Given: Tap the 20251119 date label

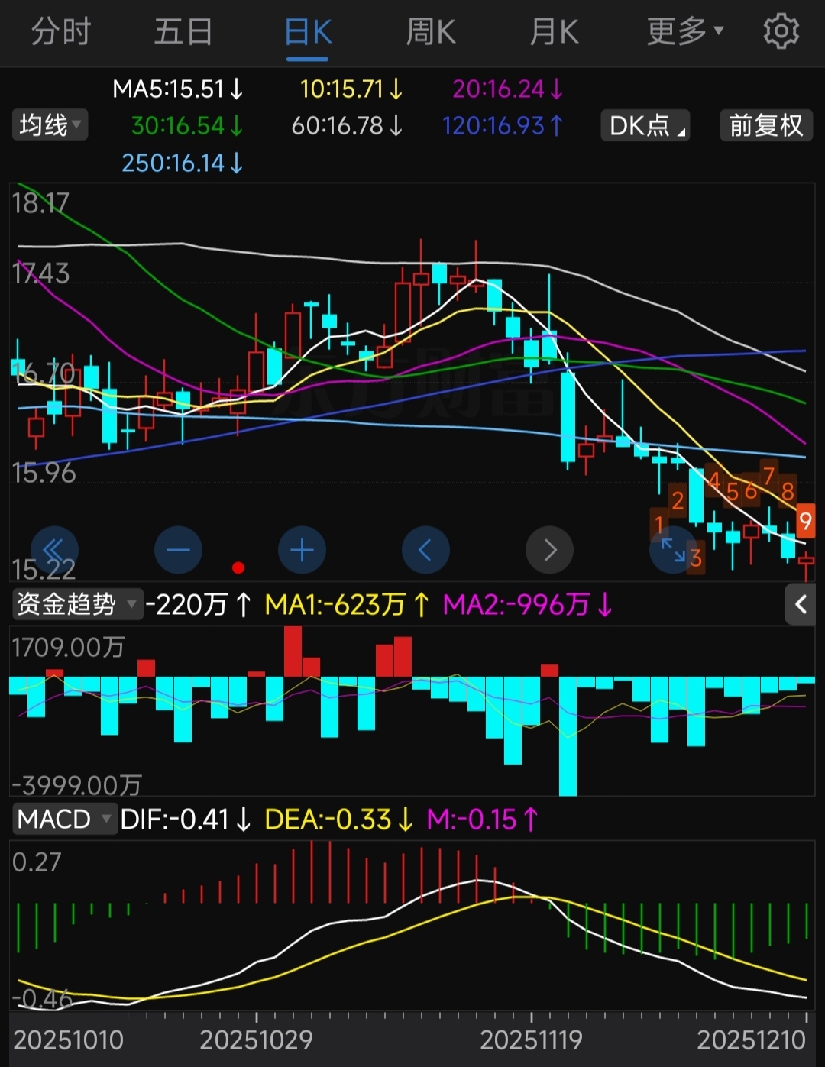Looking at the screenshot, I should [x=532, y=1040].
